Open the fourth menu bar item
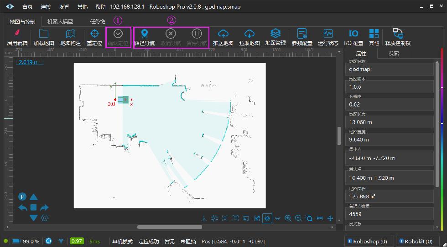Viewport: 447px width, 247px height. 83,6
